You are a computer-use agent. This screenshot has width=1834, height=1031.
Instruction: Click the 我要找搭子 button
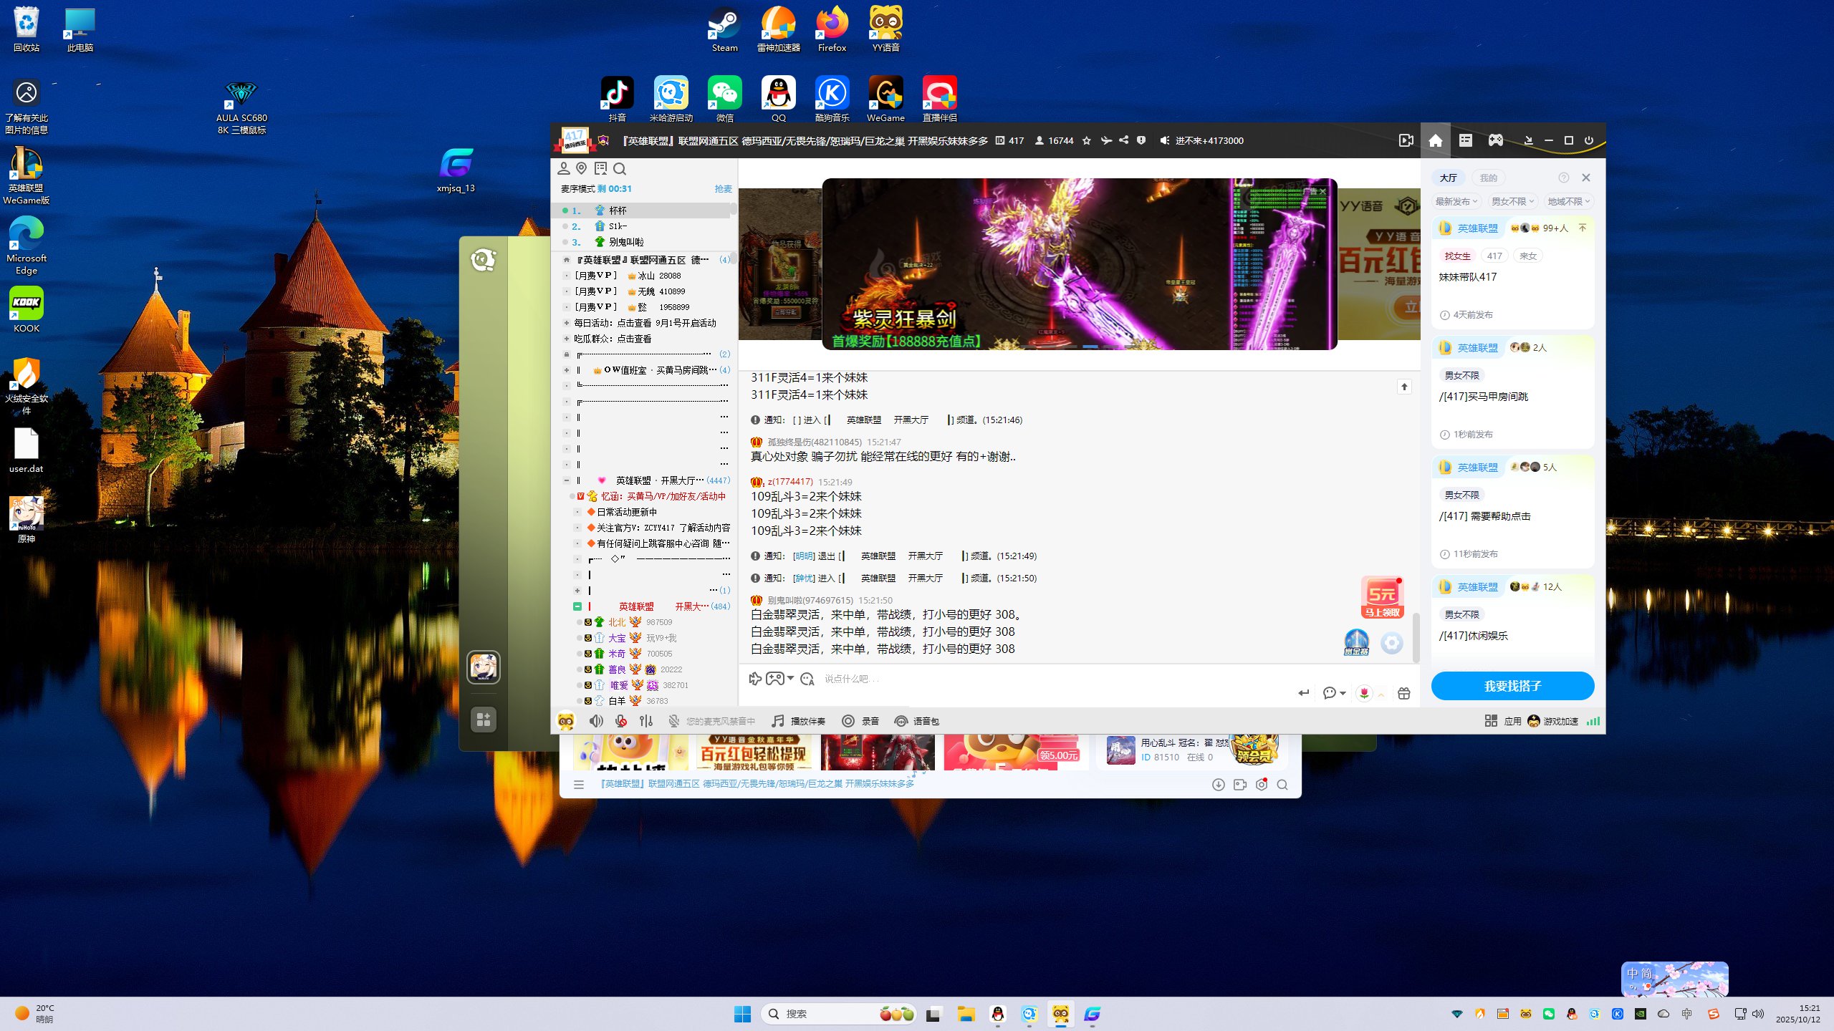pos(1512,686)
